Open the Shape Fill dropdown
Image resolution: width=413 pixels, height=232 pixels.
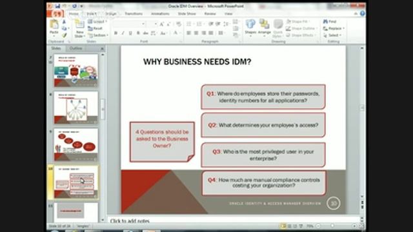[x=298, y=21]
